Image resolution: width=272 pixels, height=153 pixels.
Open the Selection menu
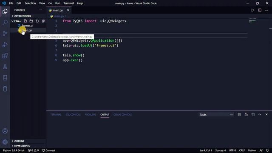tap(30, 3)
